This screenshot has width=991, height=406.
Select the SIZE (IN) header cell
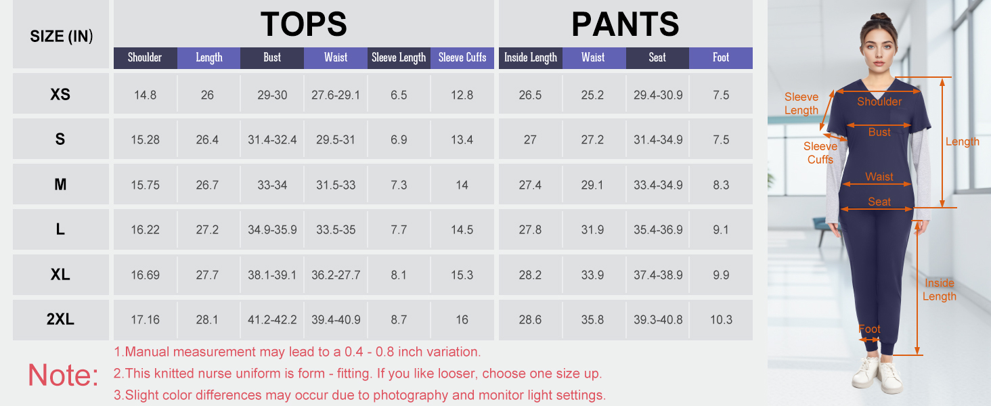click(61, 37)
